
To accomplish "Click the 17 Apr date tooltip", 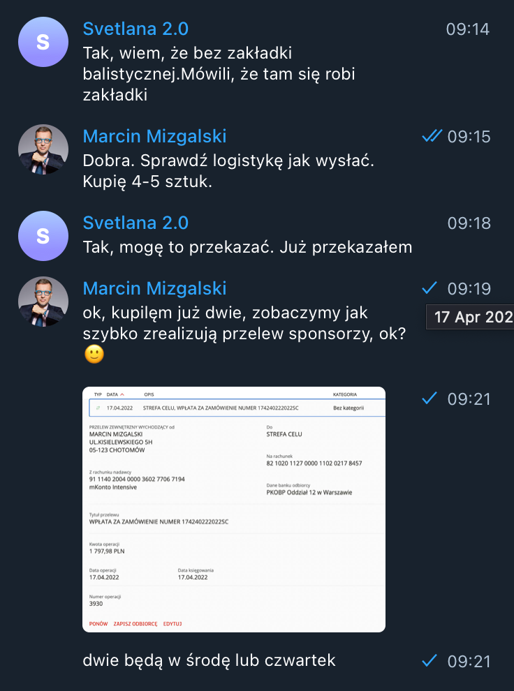I will tap(470, 317).
